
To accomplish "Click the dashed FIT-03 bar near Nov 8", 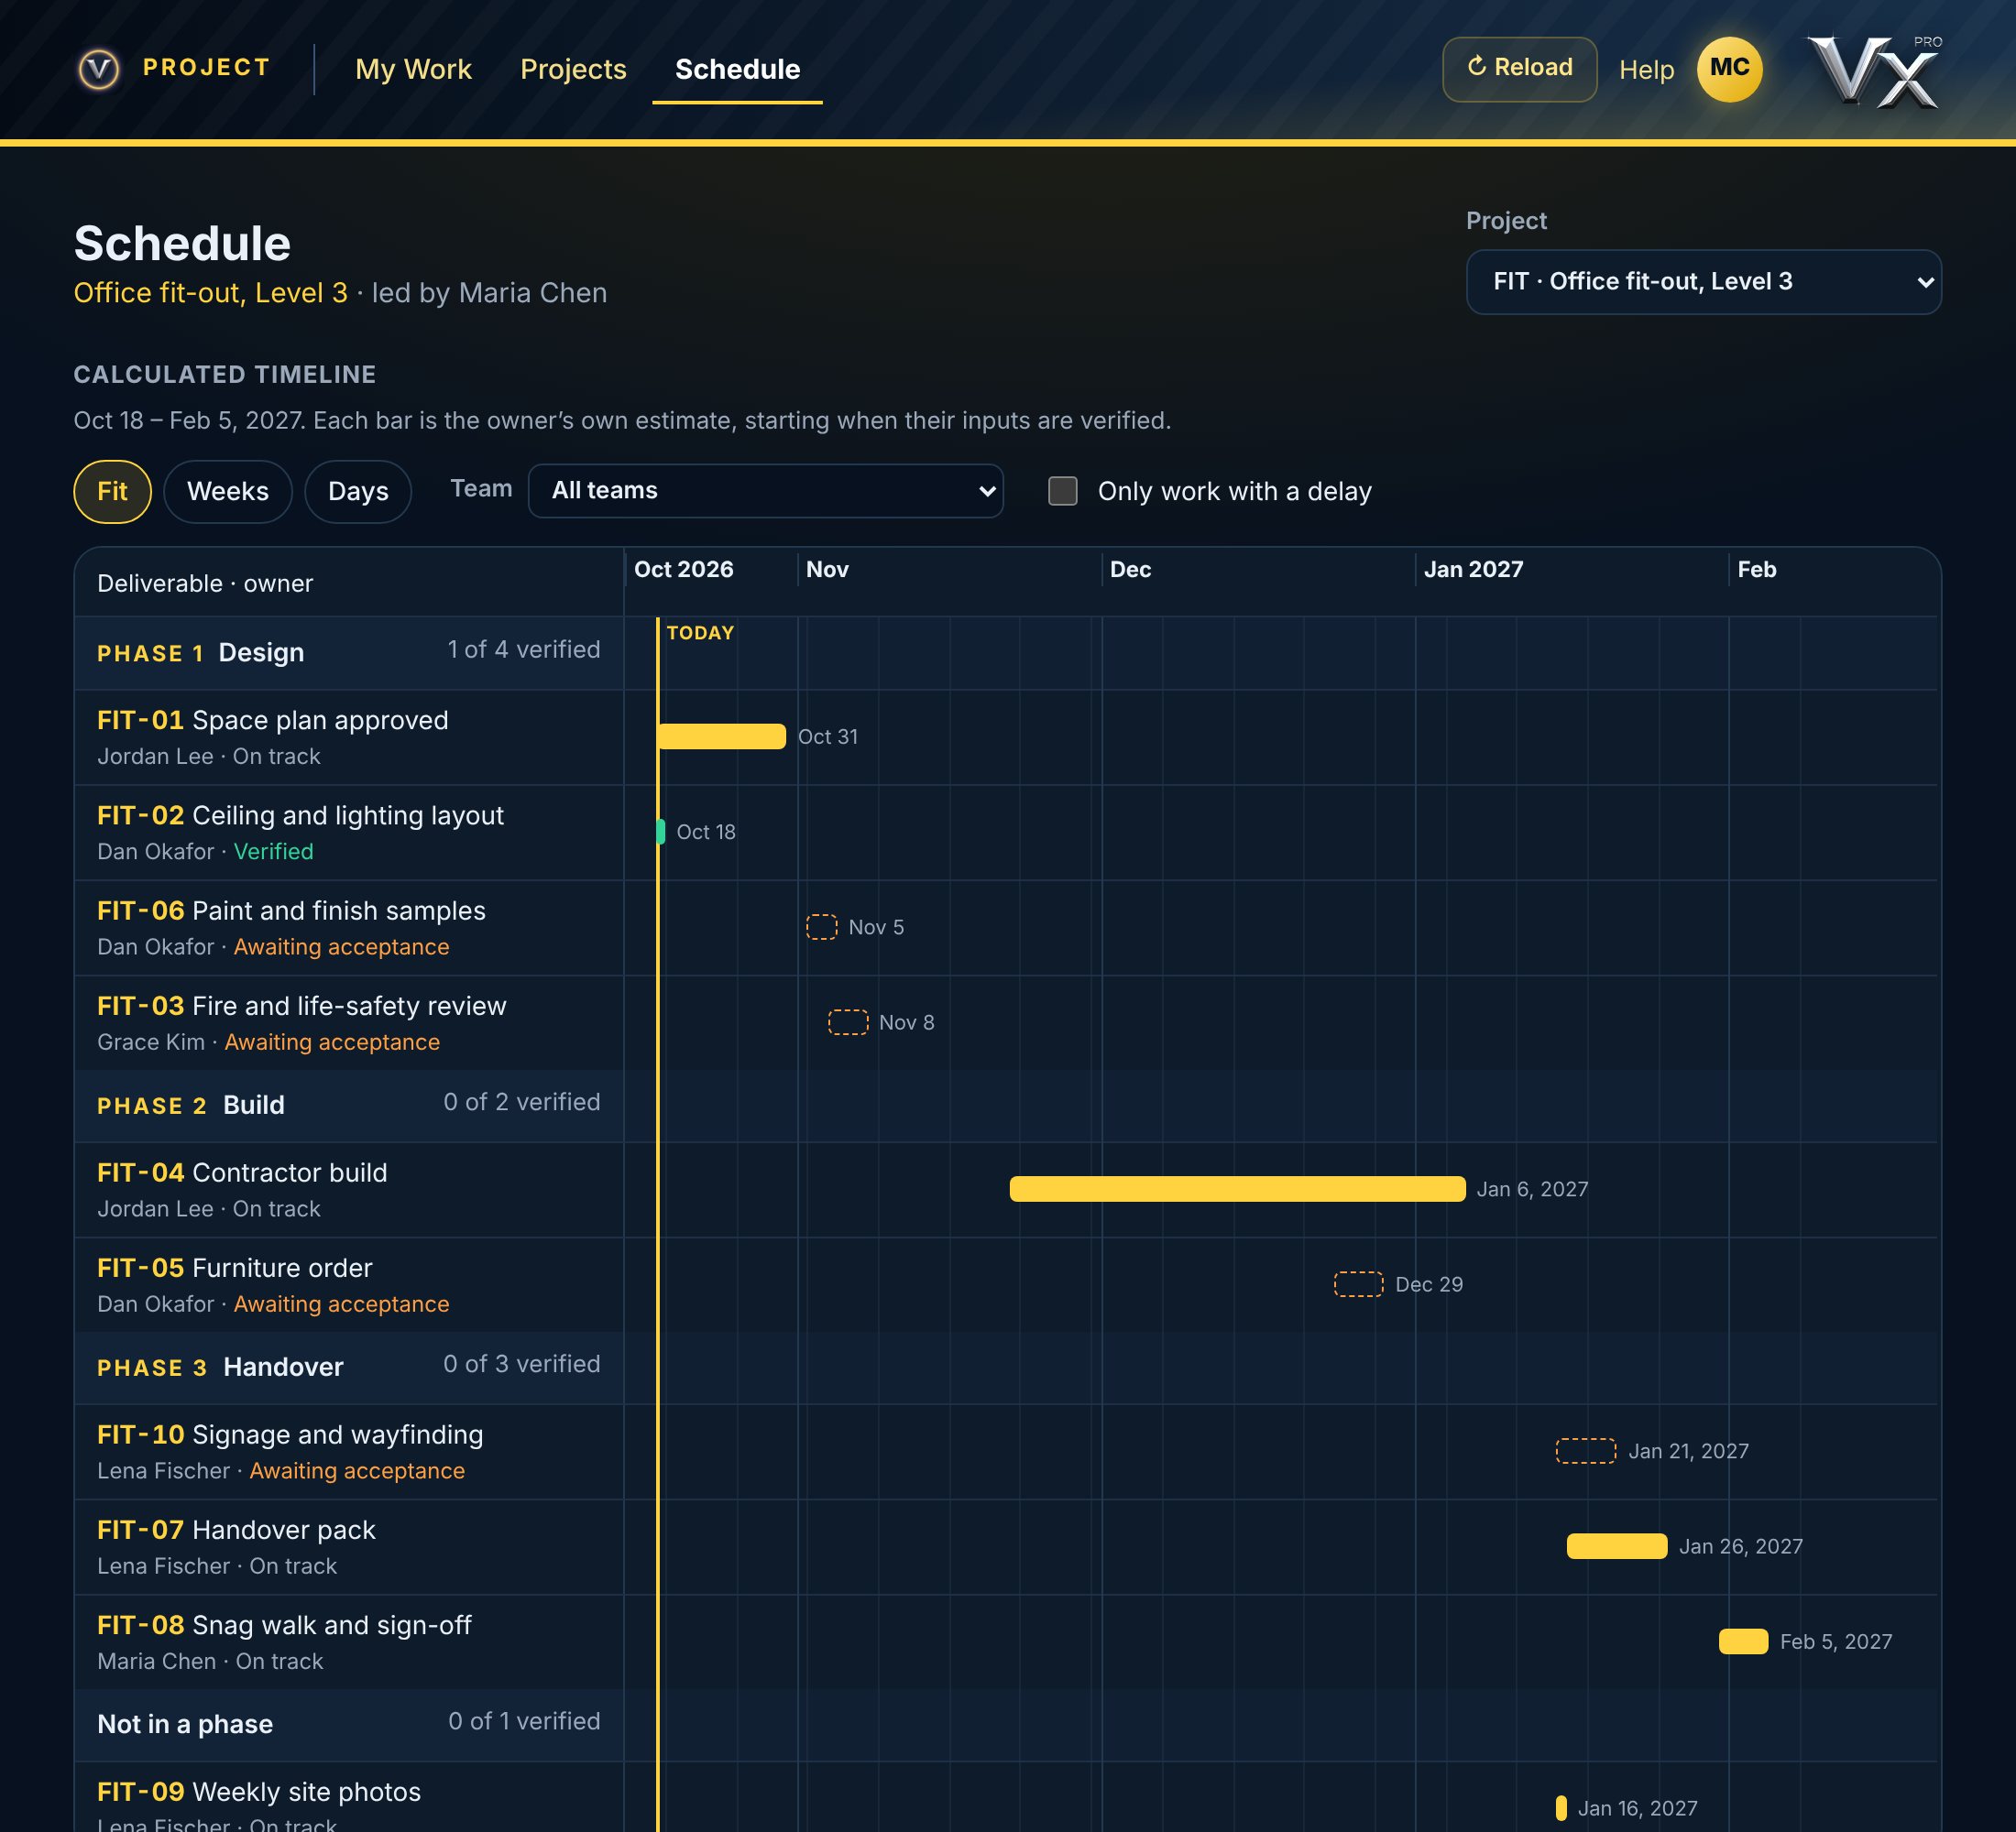I will [x=848, y=1022].
